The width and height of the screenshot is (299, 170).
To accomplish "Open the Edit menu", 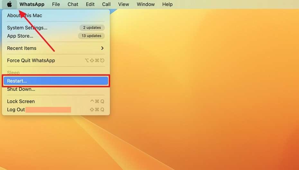I will pos(90,4).
